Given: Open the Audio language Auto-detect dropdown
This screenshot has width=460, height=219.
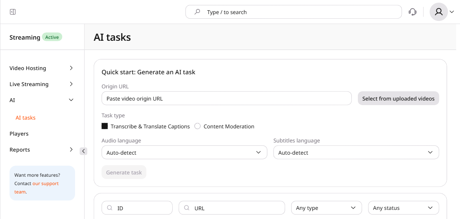Looking at the screenshot, I should click(184, 152).
